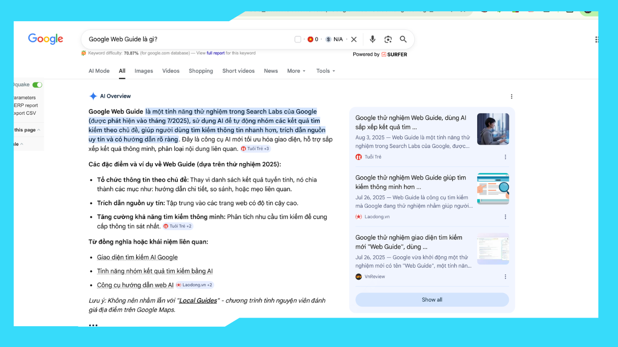
Task: Open the Short videos tab
Action: (x=238, y=71)
